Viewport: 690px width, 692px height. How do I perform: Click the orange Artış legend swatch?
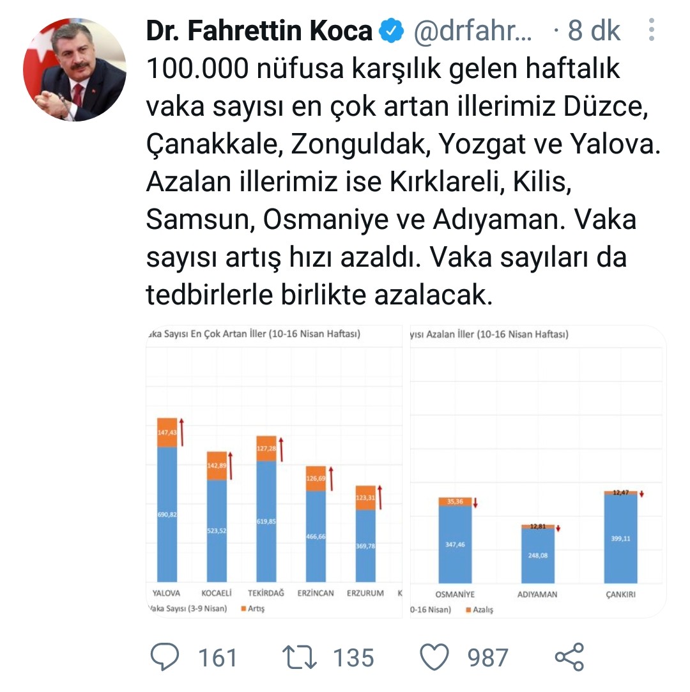click(x=243, y=608)
